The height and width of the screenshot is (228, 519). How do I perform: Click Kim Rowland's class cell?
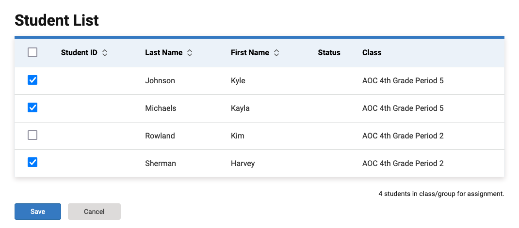coord(403,136)
